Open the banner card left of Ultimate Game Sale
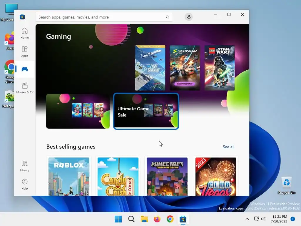This screenshot has width=301, height=226. (x=78, y=111)
